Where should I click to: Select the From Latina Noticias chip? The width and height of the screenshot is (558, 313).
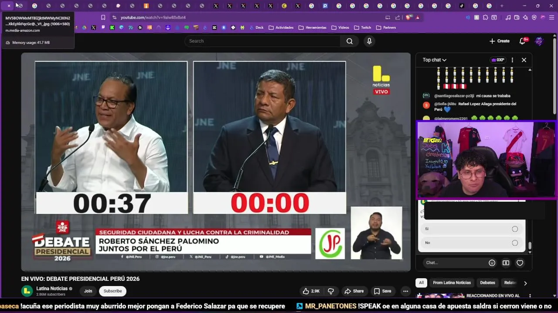452,283
